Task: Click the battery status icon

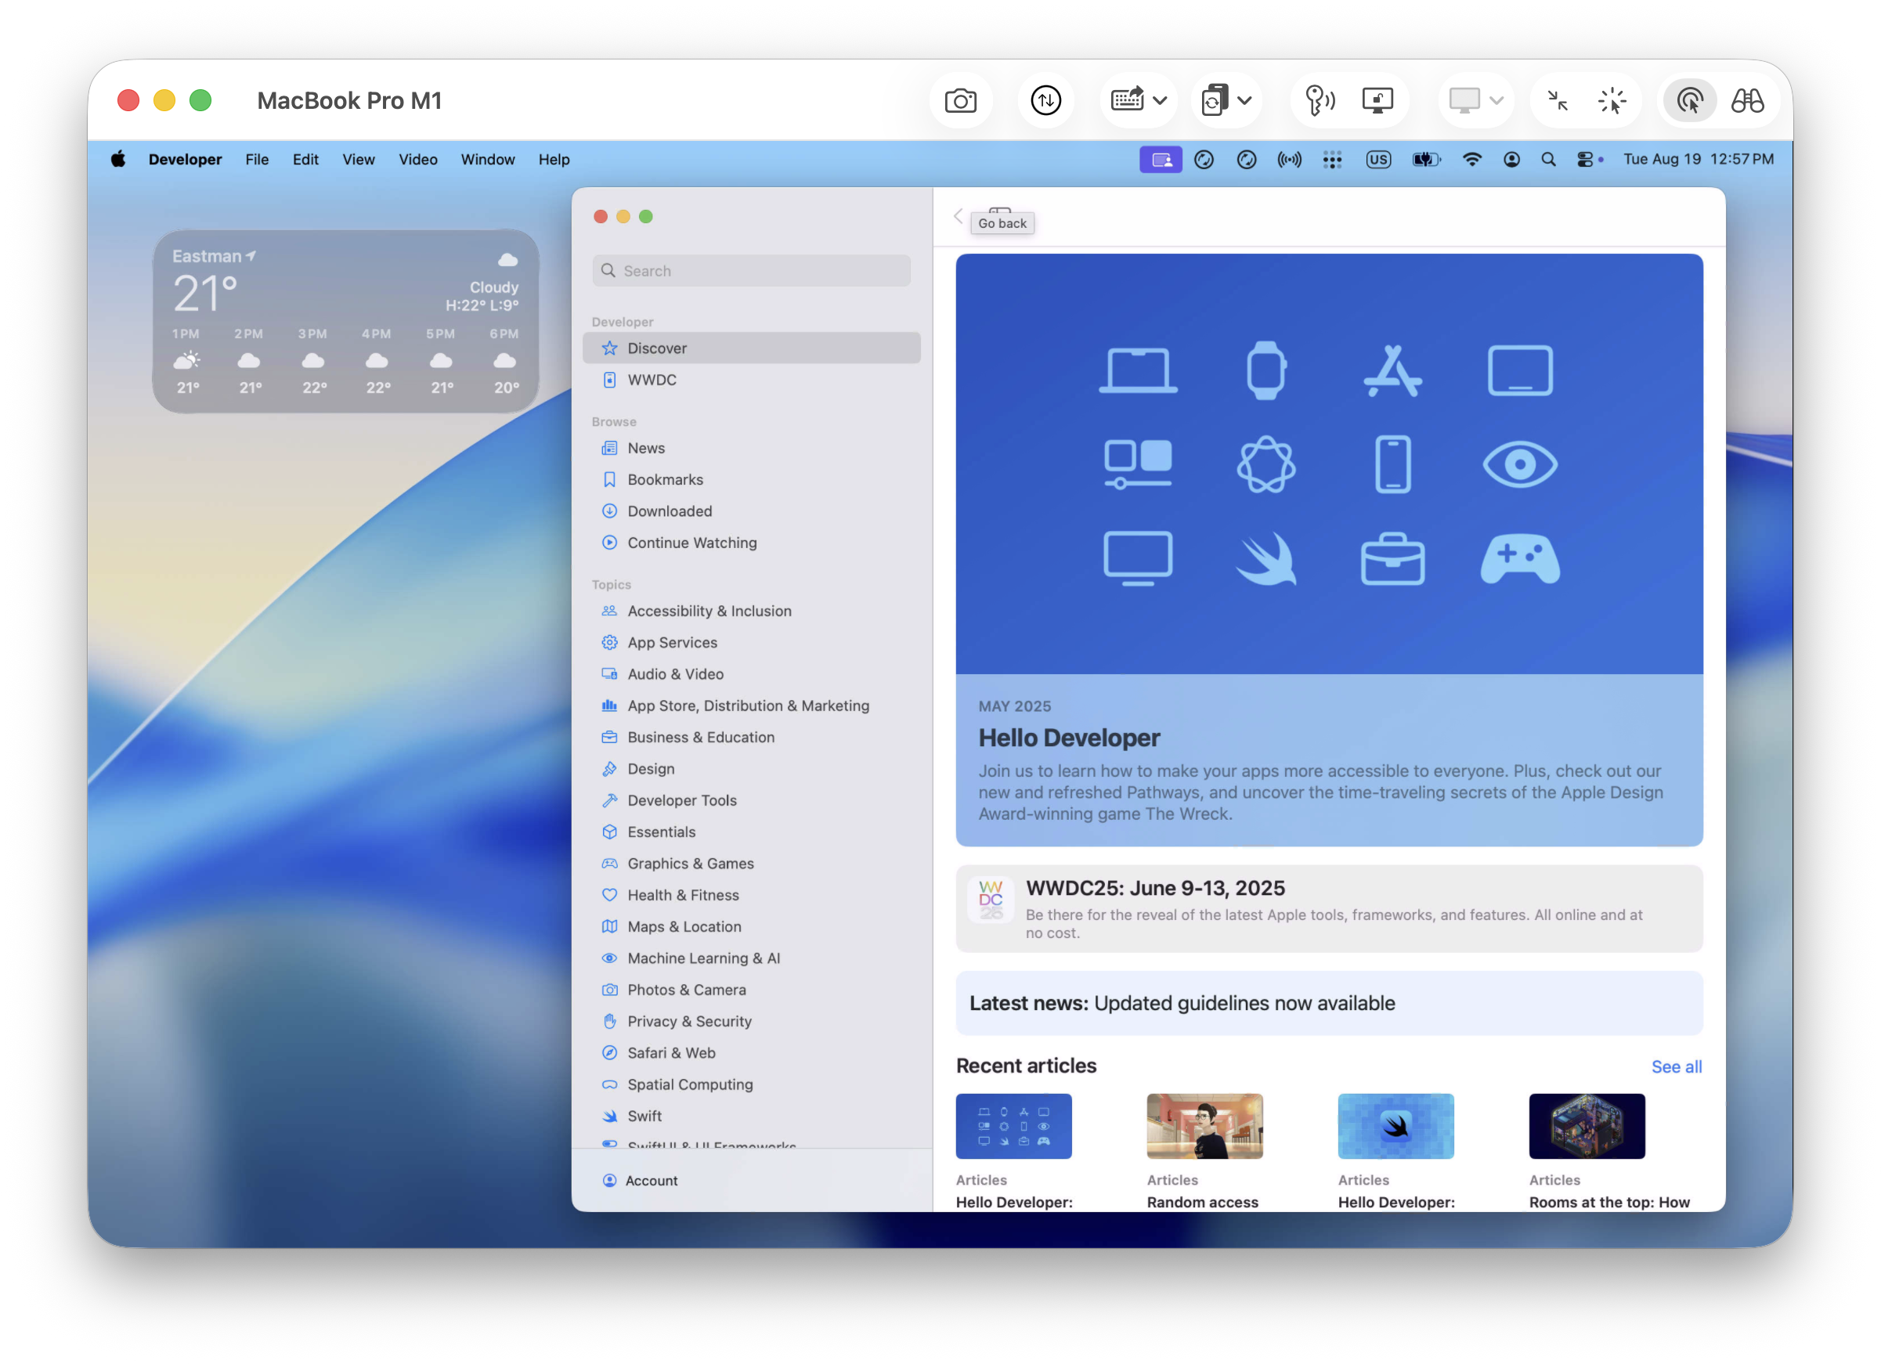Action: pos(1426,159)
